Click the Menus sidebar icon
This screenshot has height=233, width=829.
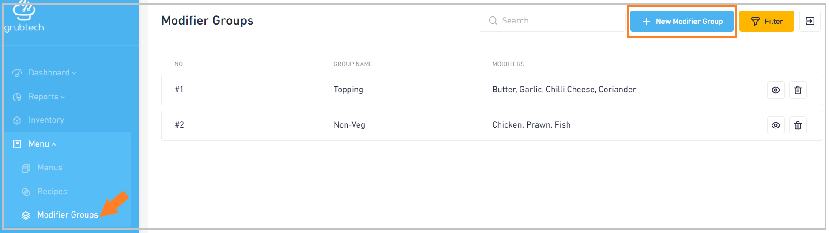pos(26,168)
